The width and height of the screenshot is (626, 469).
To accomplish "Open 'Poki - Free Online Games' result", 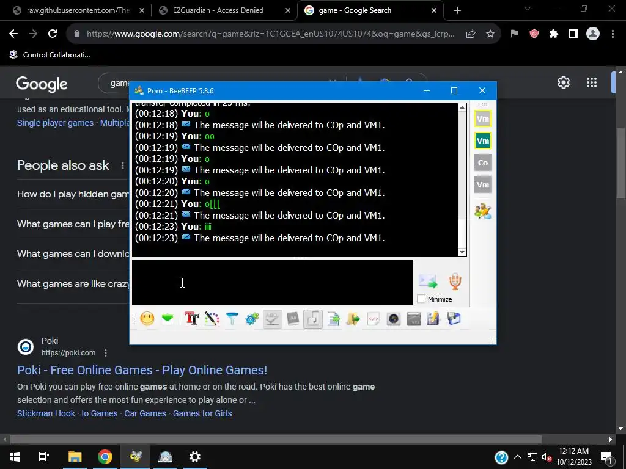I will 142,370.
